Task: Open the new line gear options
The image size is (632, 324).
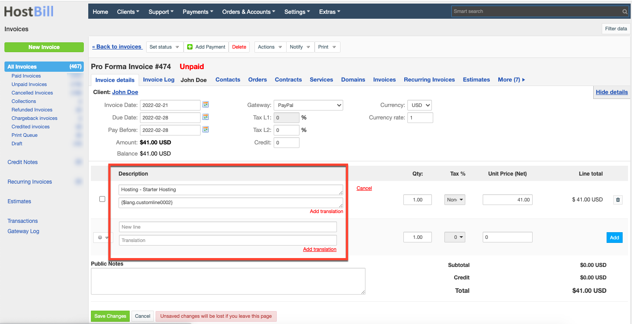Action: (x=103, y=238)
